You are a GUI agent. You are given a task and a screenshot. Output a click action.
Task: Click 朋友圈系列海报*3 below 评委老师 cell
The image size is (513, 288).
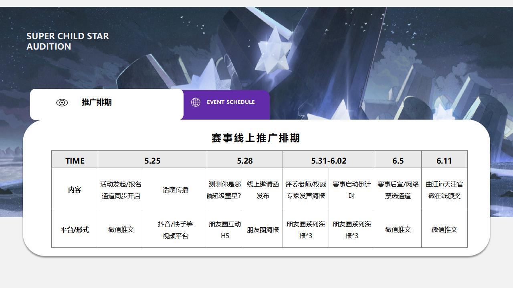306,228
